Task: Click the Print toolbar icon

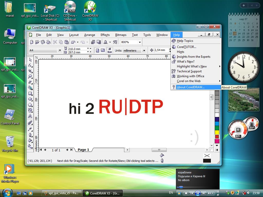Action: pyautogui.click(x=48, y=42)
